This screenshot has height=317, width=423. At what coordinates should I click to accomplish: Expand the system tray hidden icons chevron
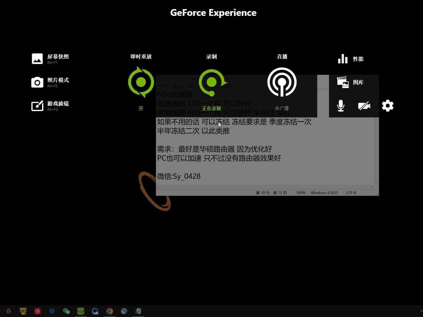click(421, 311)
